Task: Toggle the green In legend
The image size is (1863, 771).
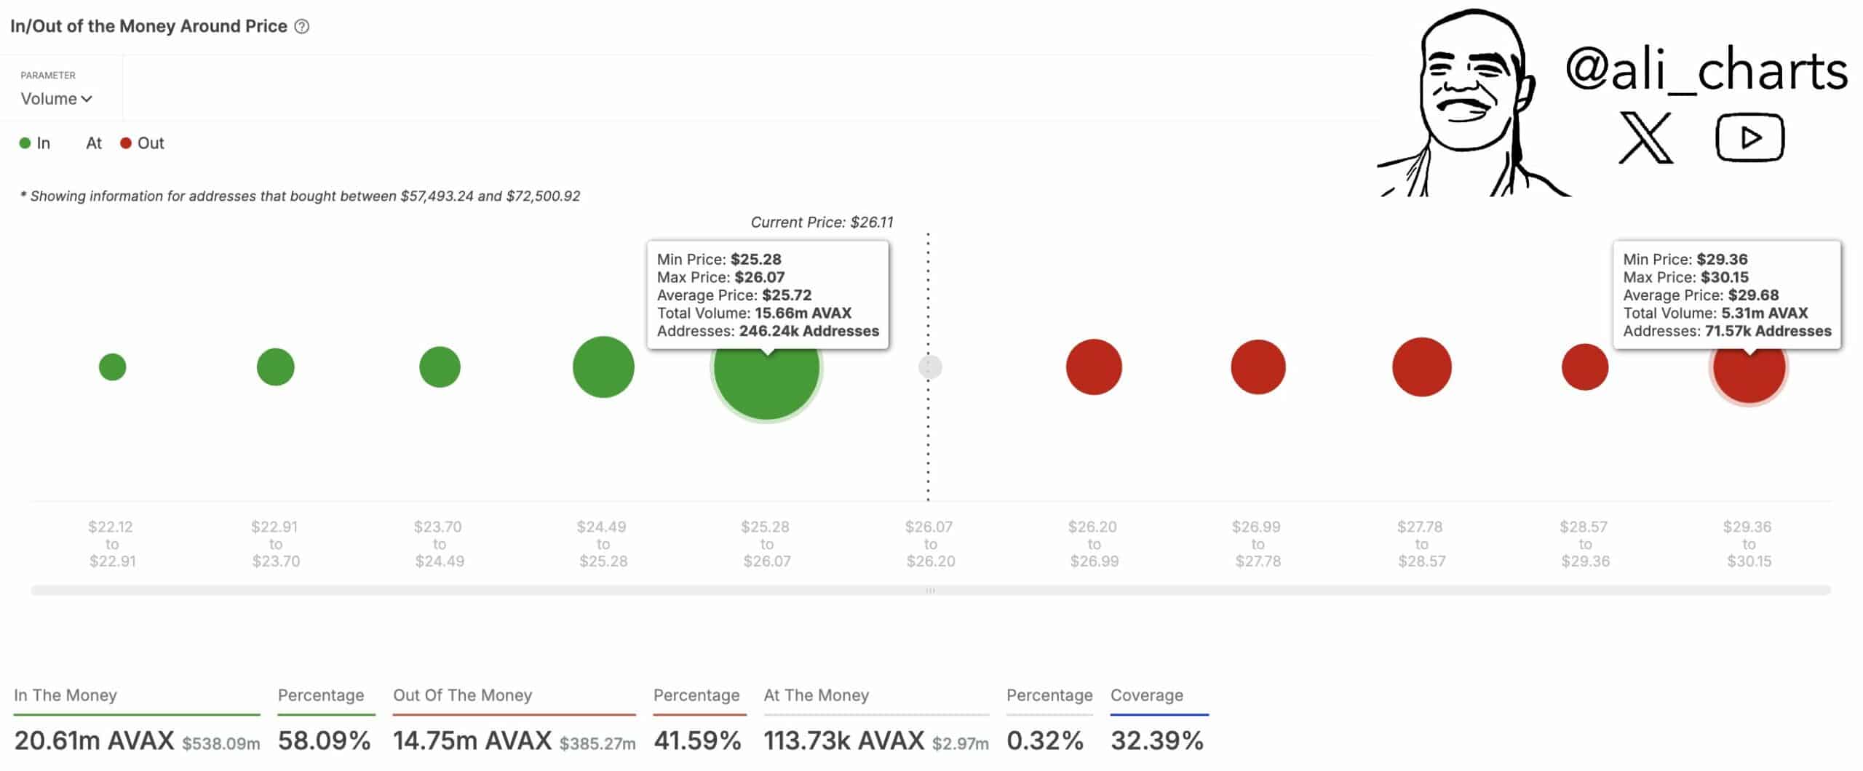Action: pyautogui.click(x=35, y=143)
